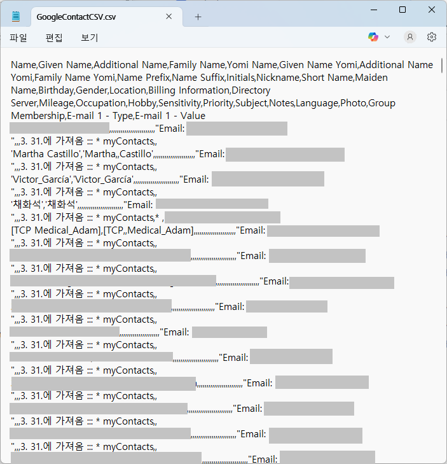Viewport: 447px width, 464px height.
Task: Add a new tab with plus icon
Action: point(198,17)
